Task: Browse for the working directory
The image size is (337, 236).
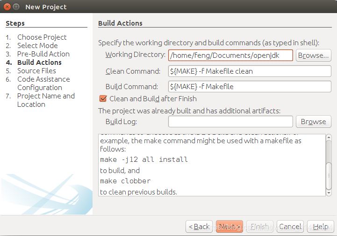Action: tap(313, 56)
